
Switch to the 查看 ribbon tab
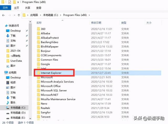(39, 8)
